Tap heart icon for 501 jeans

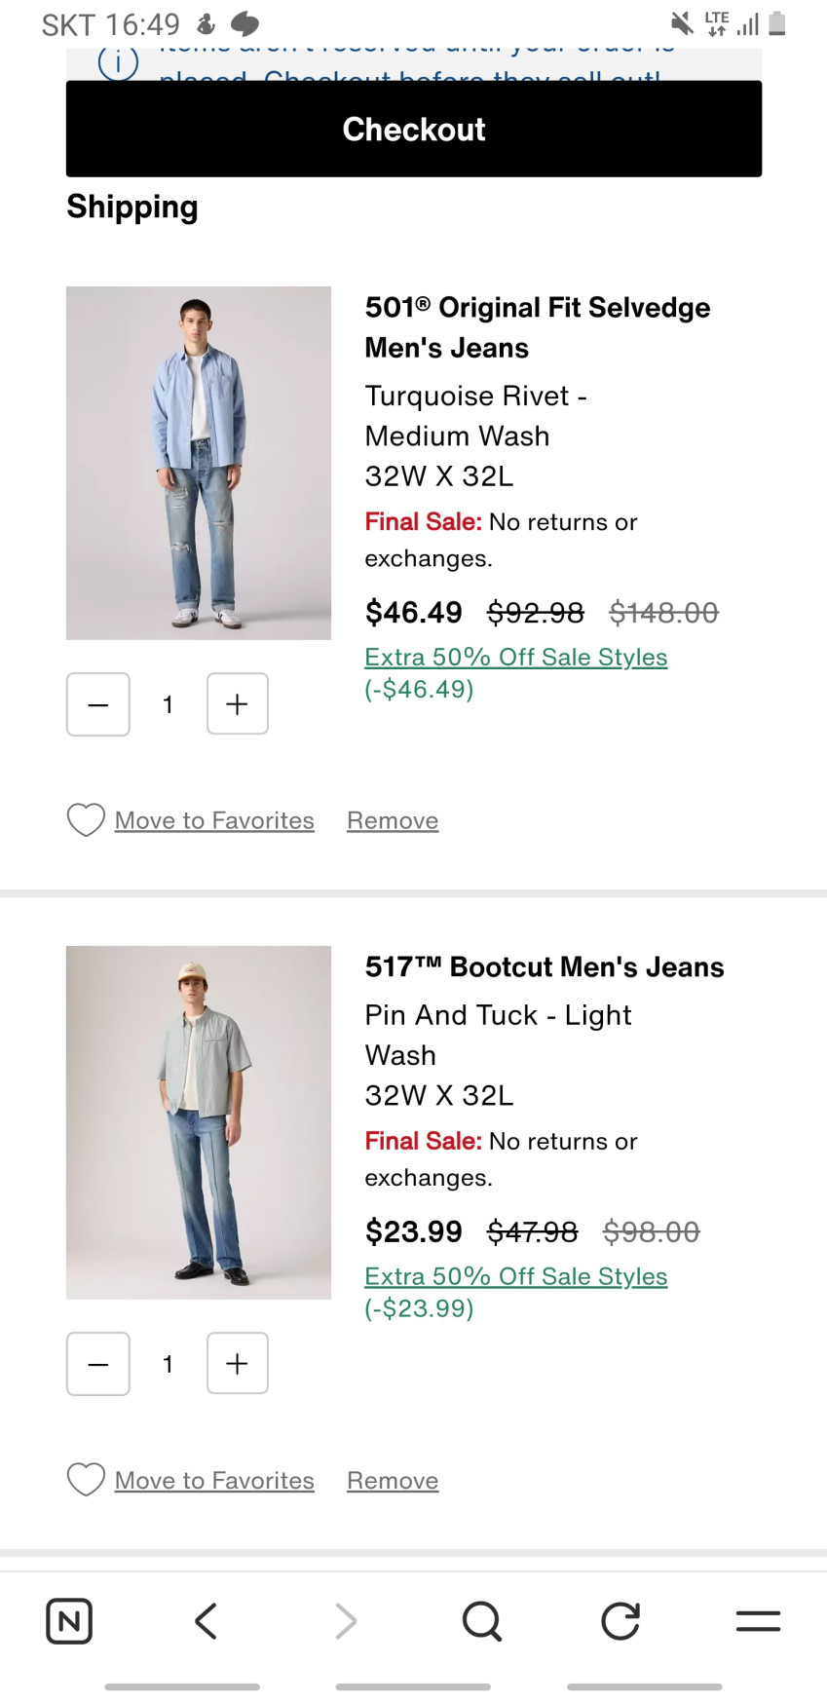tap(86, 820)
